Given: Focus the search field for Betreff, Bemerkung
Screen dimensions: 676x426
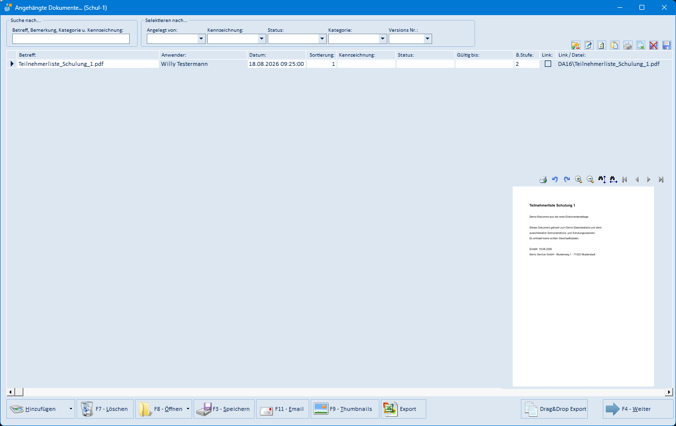Looking at the screenshot, I should point(71,39).
